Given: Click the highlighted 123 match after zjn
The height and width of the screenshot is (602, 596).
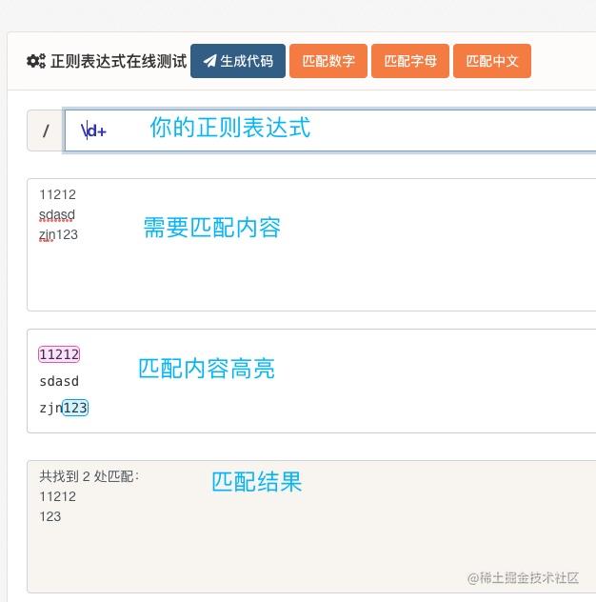Looking at the screenshot, I should pyautogui.click(x=75, y=408).
